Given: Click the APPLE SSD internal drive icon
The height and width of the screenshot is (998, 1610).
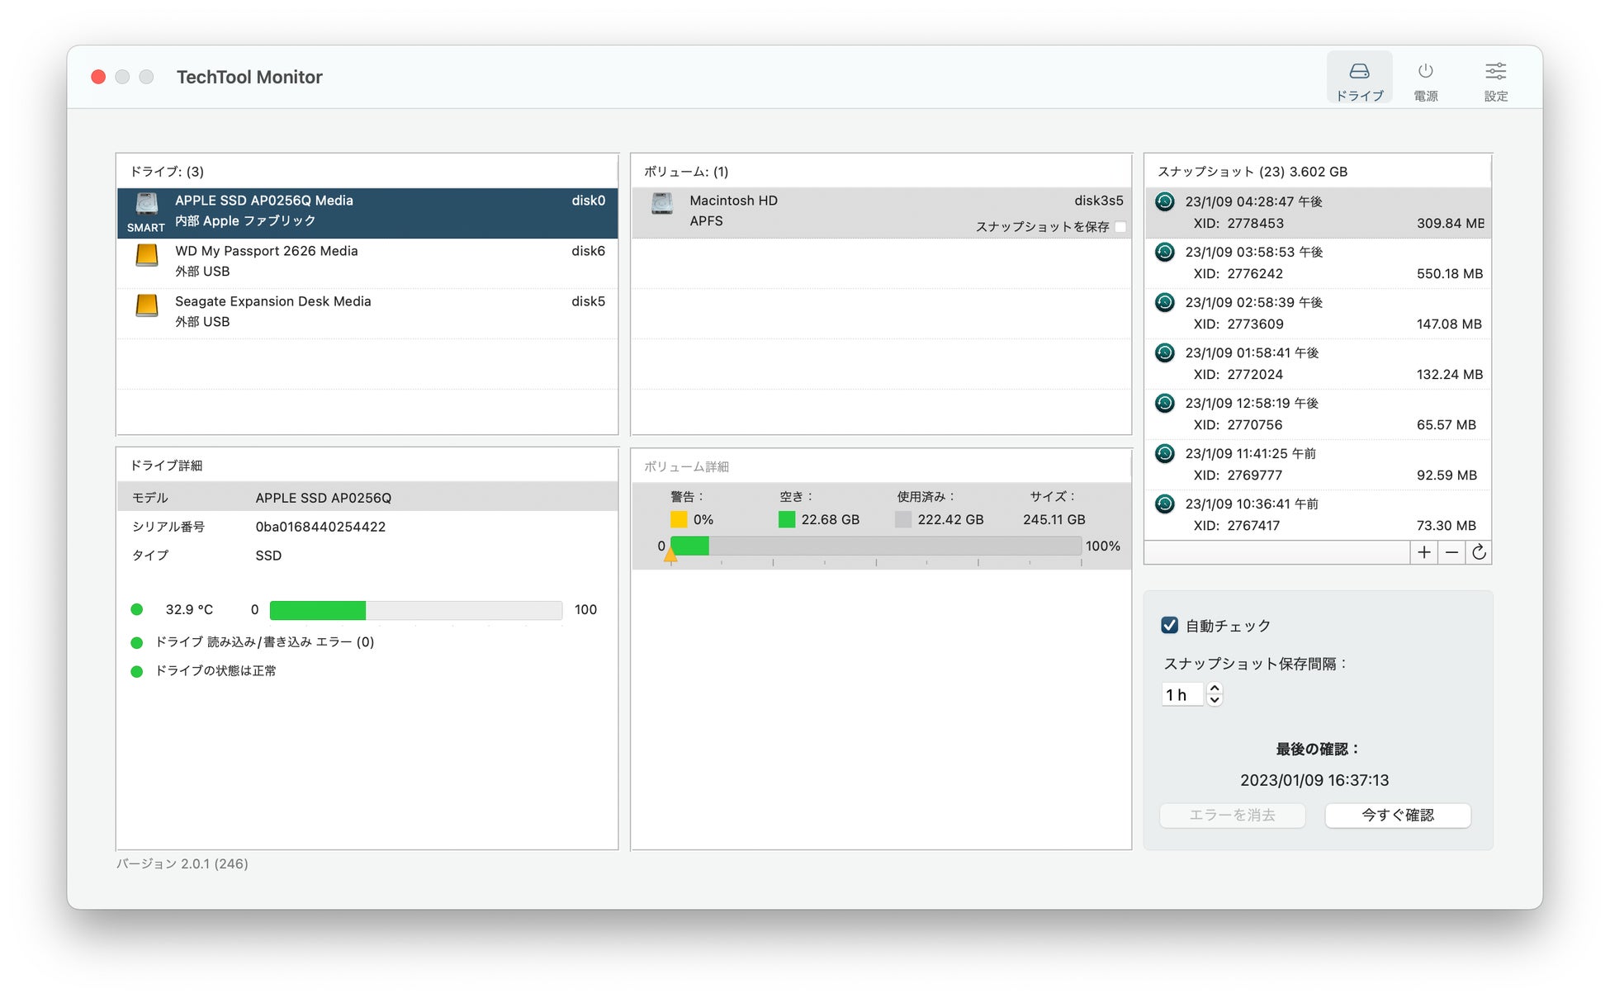Looking at the screenshot, I should [x=147, y=204].
